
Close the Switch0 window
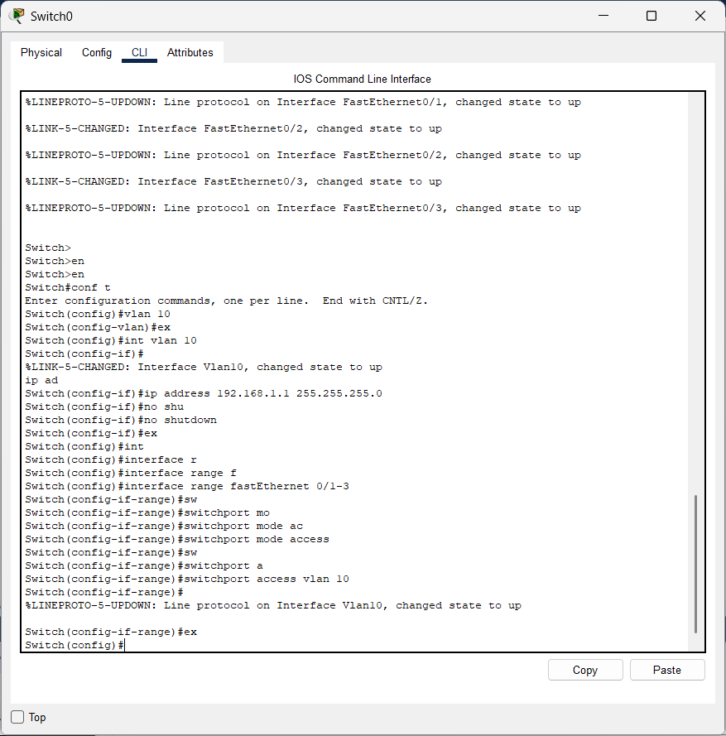pyautogui.click(x=700, y=16)
